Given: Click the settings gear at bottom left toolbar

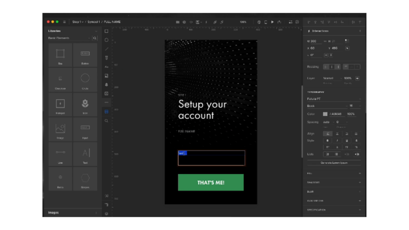Looking at the screenshot, I should point(106,214).
